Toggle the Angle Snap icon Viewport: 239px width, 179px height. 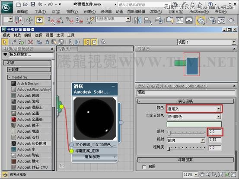[x=60, y=20]
